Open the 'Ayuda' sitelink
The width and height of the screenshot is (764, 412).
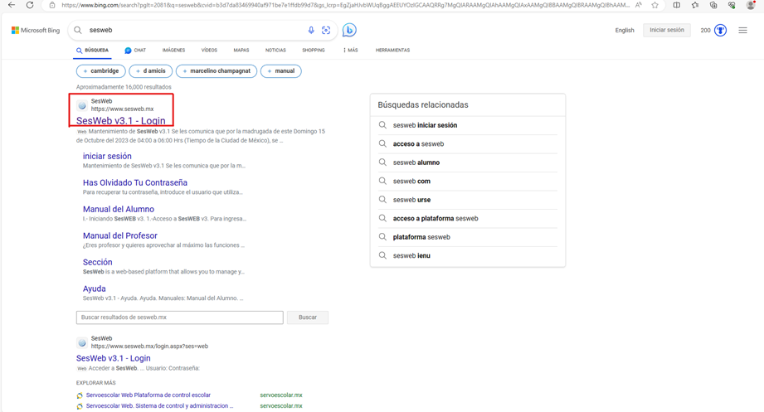[x=94, y=288]
